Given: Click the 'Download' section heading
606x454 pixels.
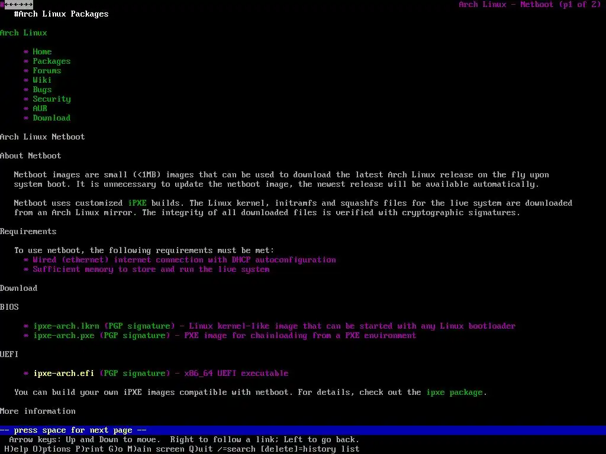Looking at the screenshot, I should [19, 288].
